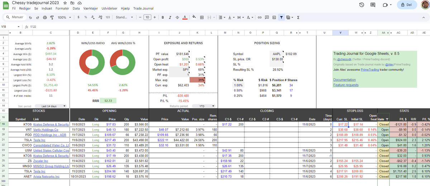This screenshot has width=430, height=186.
Task: Format the cell as percent
Action: click(86, 17)
